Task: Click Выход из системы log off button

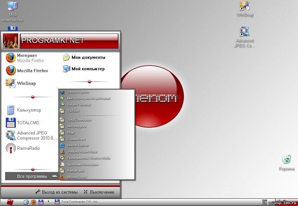Action: (56, 192)
